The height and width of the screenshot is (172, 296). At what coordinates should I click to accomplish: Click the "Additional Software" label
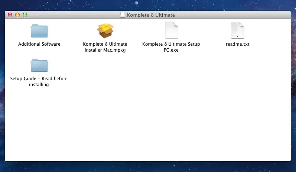tap(39, 44)
